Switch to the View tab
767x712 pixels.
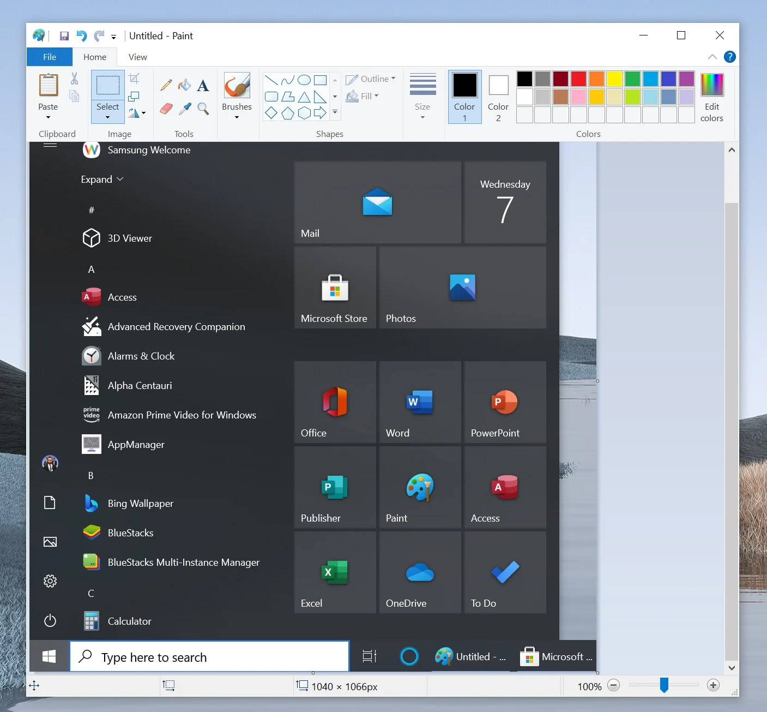[x=137, y=57]
